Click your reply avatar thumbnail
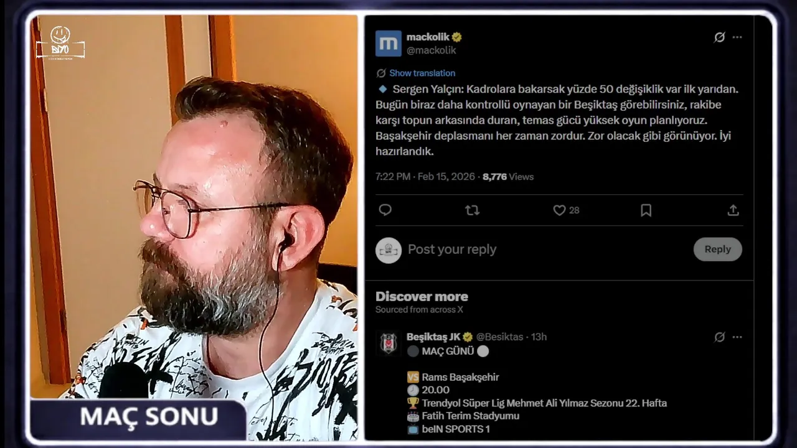This screenshot has height=448, width=797. 389,250
